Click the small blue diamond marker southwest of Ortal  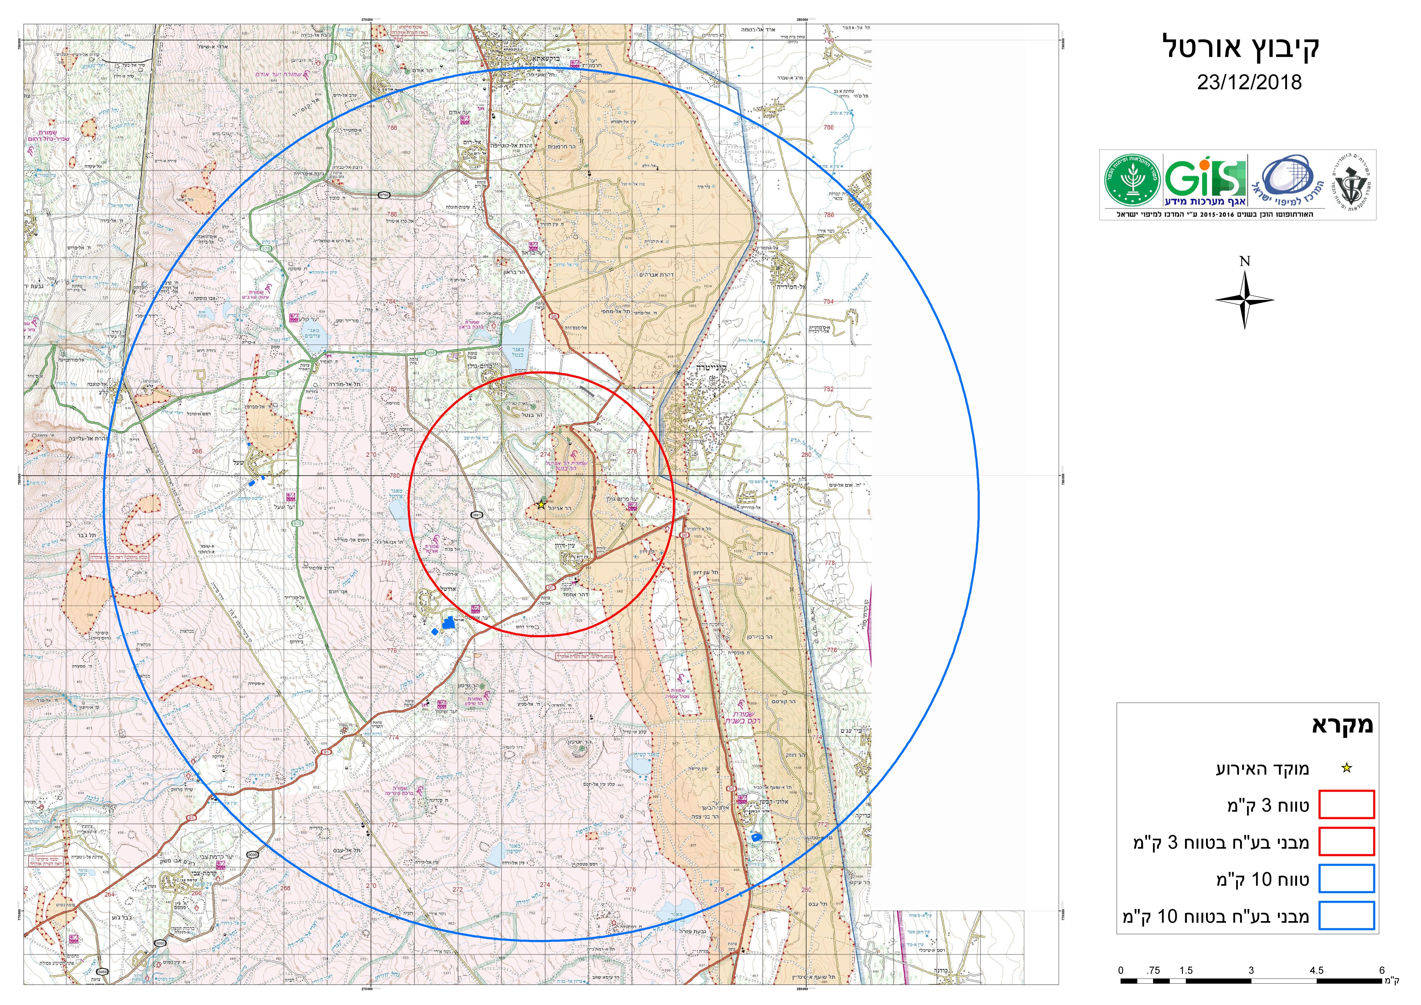click(435, 631)
